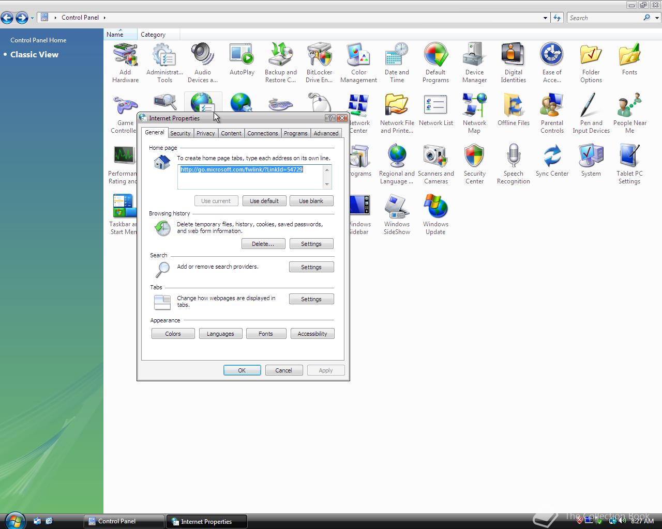Screen dimensions: 662x529
Task: Open Digital Identities icon
Action: (x=513, y=63)
